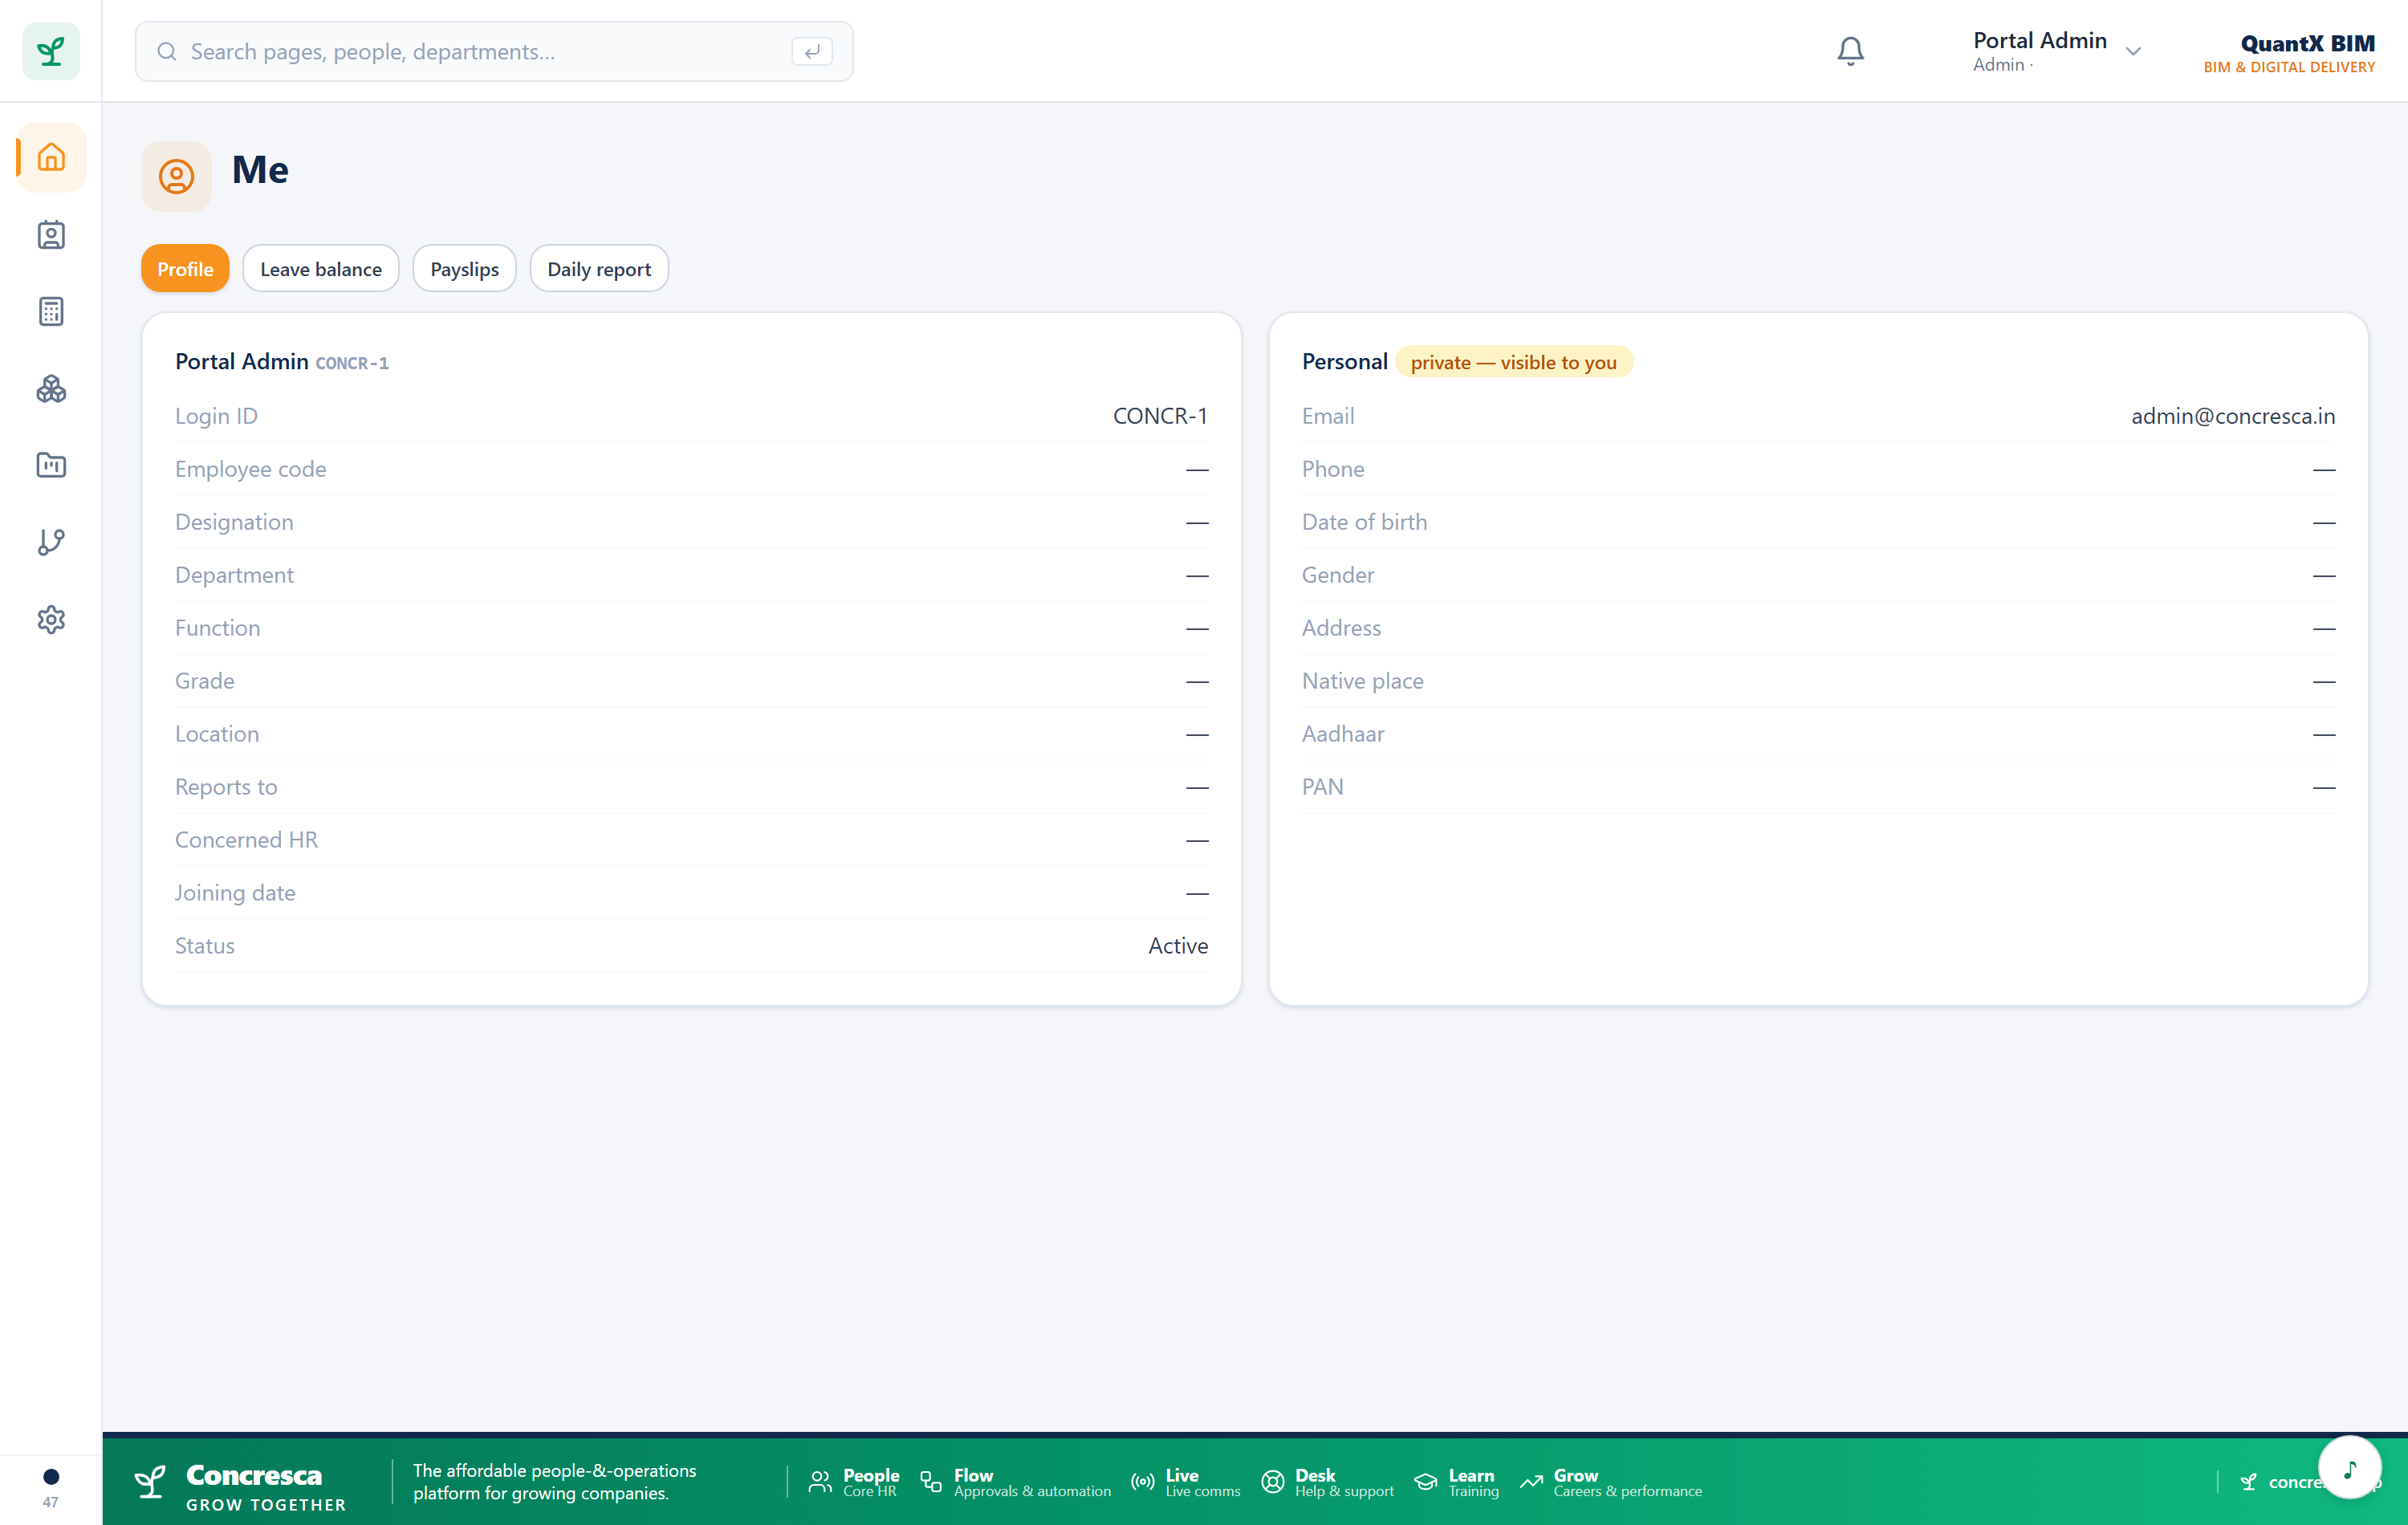The image size is (2408, 1525).
Task: Click the Native place row label
Action: click(1363, 681)
